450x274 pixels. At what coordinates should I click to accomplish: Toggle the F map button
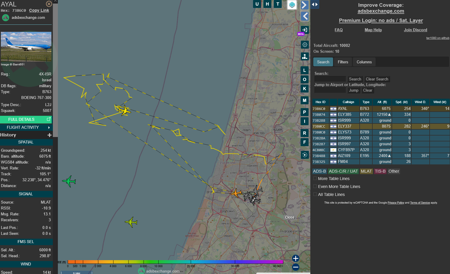tap(305, 142)
